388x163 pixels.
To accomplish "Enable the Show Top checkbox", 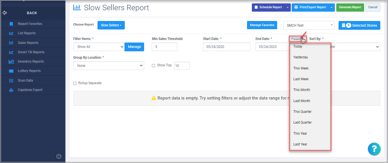I will (153, 65).
